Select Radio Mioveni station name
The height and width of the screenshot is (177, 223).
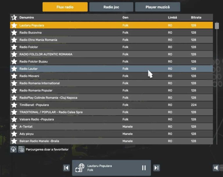pyautogui.click(x=29, y=76)
